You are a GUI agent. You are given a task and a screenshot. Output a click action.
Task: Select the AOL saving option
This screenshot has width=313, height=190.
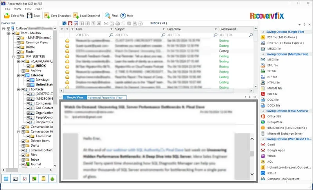point(270,162)
